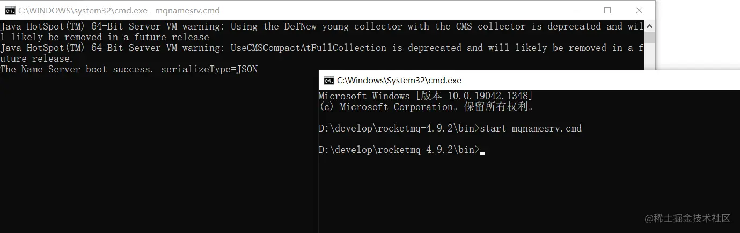Click the scrollbar thumb in the mqnamesrv window

[x=650, y=37]
